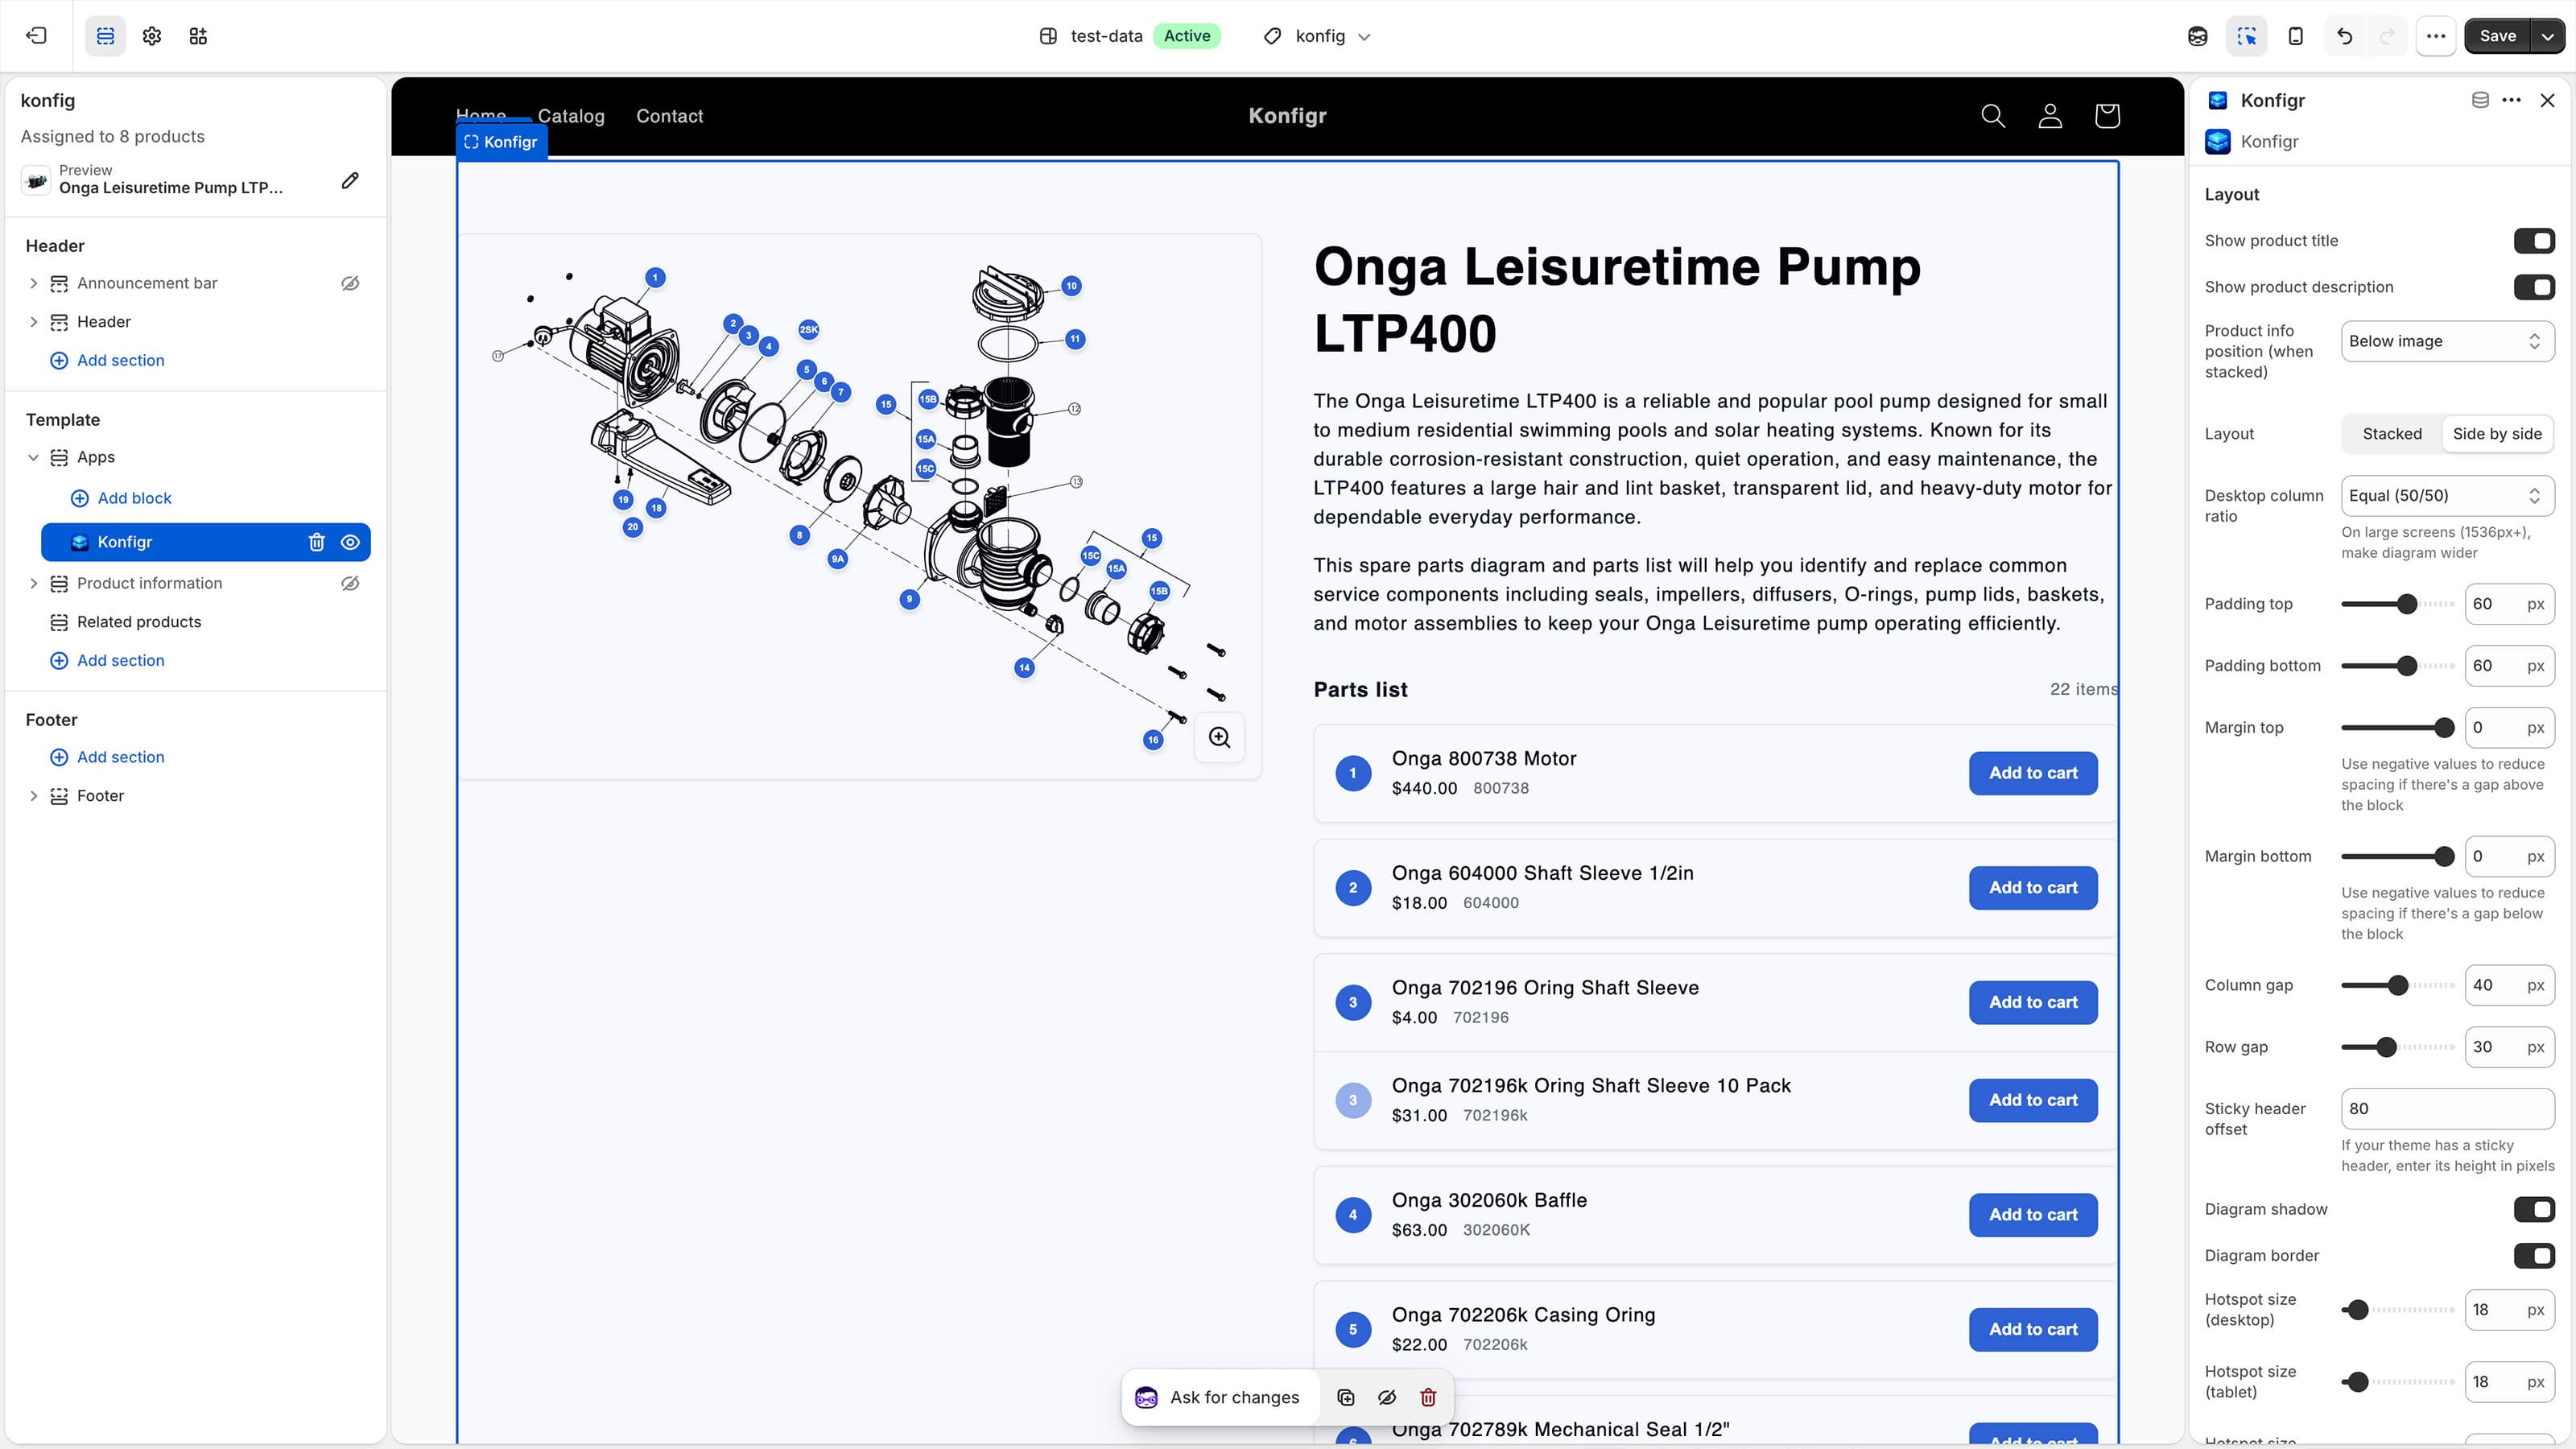This screenshot has width=2576, height=1449.
Task: Expand the Product information chevron
Action: pyautogui.click(x=33, y=583)
